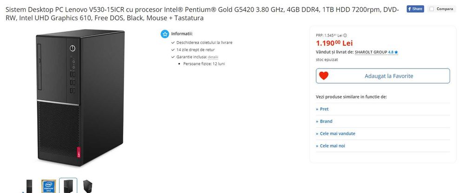465x193 pixels.
Task: Select the Intel Pentium Gold thumbnail
Action: [x=49, y=186]
